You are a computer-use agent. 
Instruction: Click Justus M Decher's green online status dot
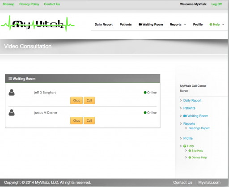pos(145,113)
